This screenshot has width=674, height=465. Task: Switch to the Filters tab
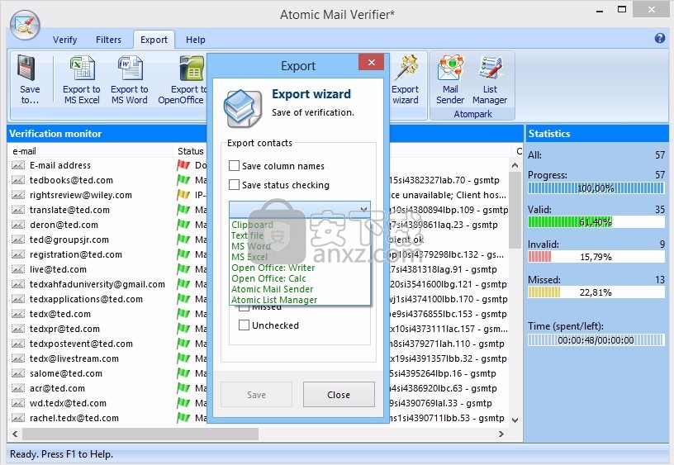pos(108,40)
